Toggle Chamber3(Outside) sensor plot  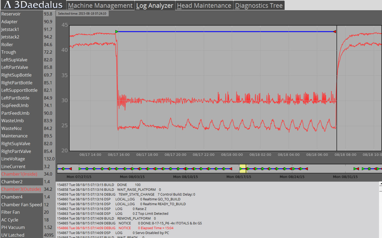point(21,189)
